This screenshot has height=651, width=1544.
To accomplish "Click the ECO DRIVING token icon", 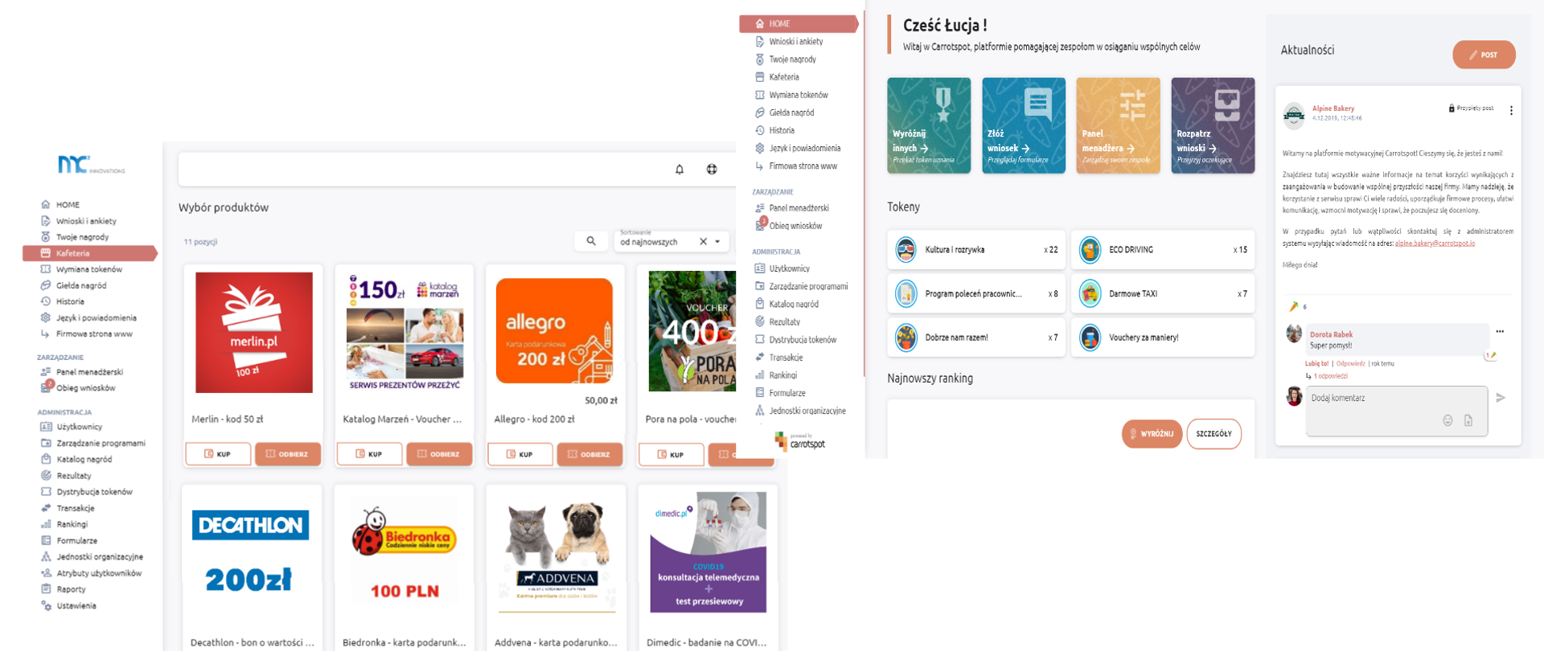I will click(1090, 250).
